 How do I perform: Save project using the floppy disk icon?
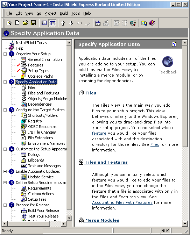(x=33, y=23)
